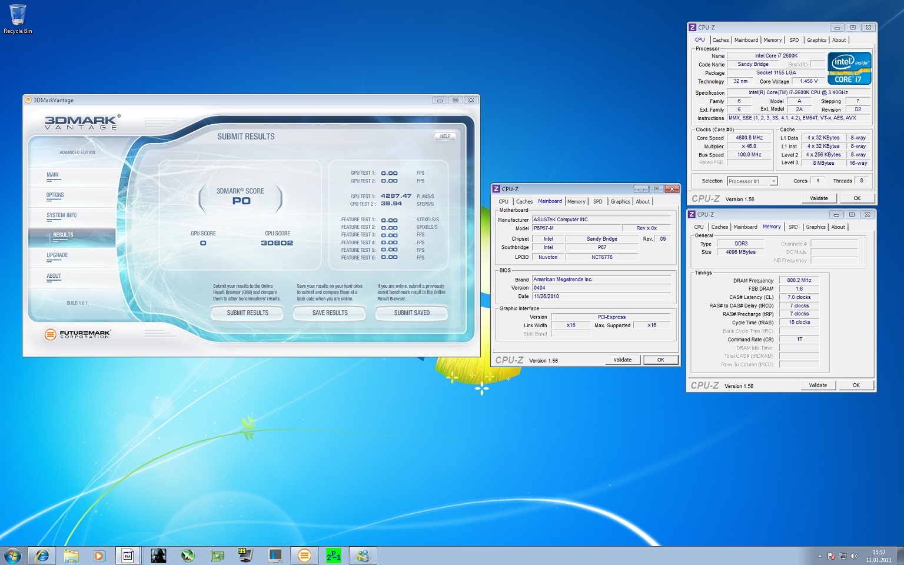The height and width of the screenshot is (565, 904).
Task: Switch to Mainboard tab in bottom-right CPU-Z window
Action: coord(745,227)
